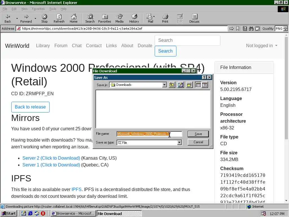Screen dimensions: 289x217
Task: Stop page loading with Stop icon
Action: coord(44,18)
